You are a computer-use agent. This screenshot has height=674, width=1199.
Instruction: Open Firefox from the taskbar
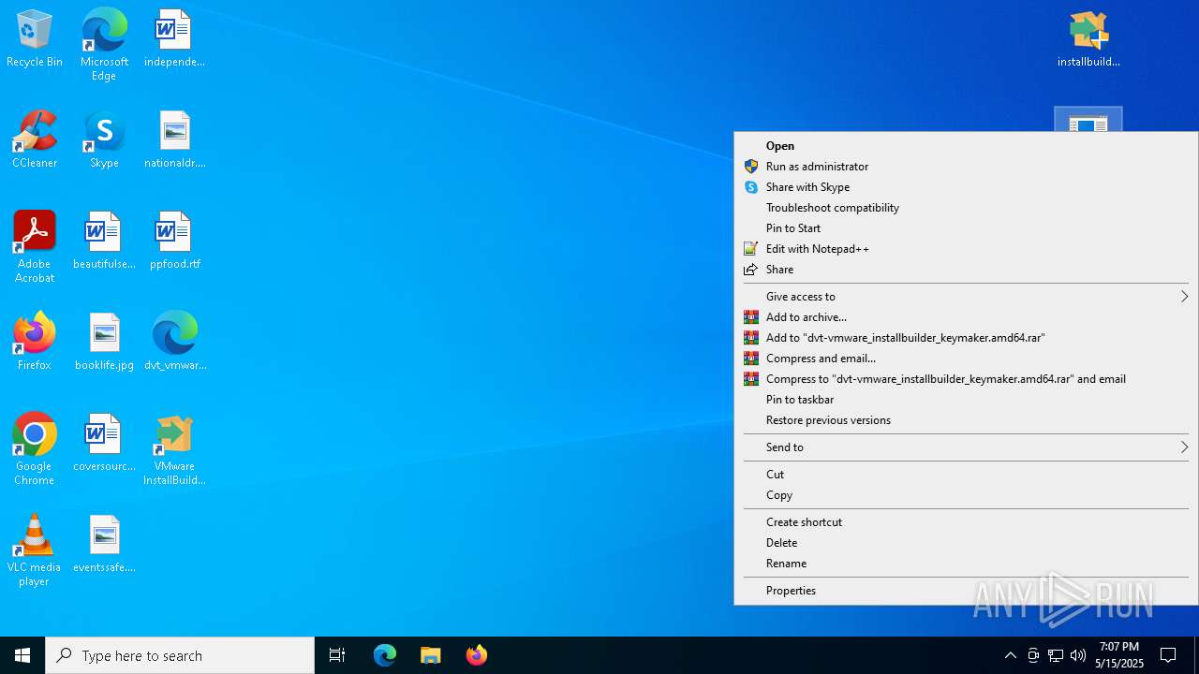[x=477, y=655]
